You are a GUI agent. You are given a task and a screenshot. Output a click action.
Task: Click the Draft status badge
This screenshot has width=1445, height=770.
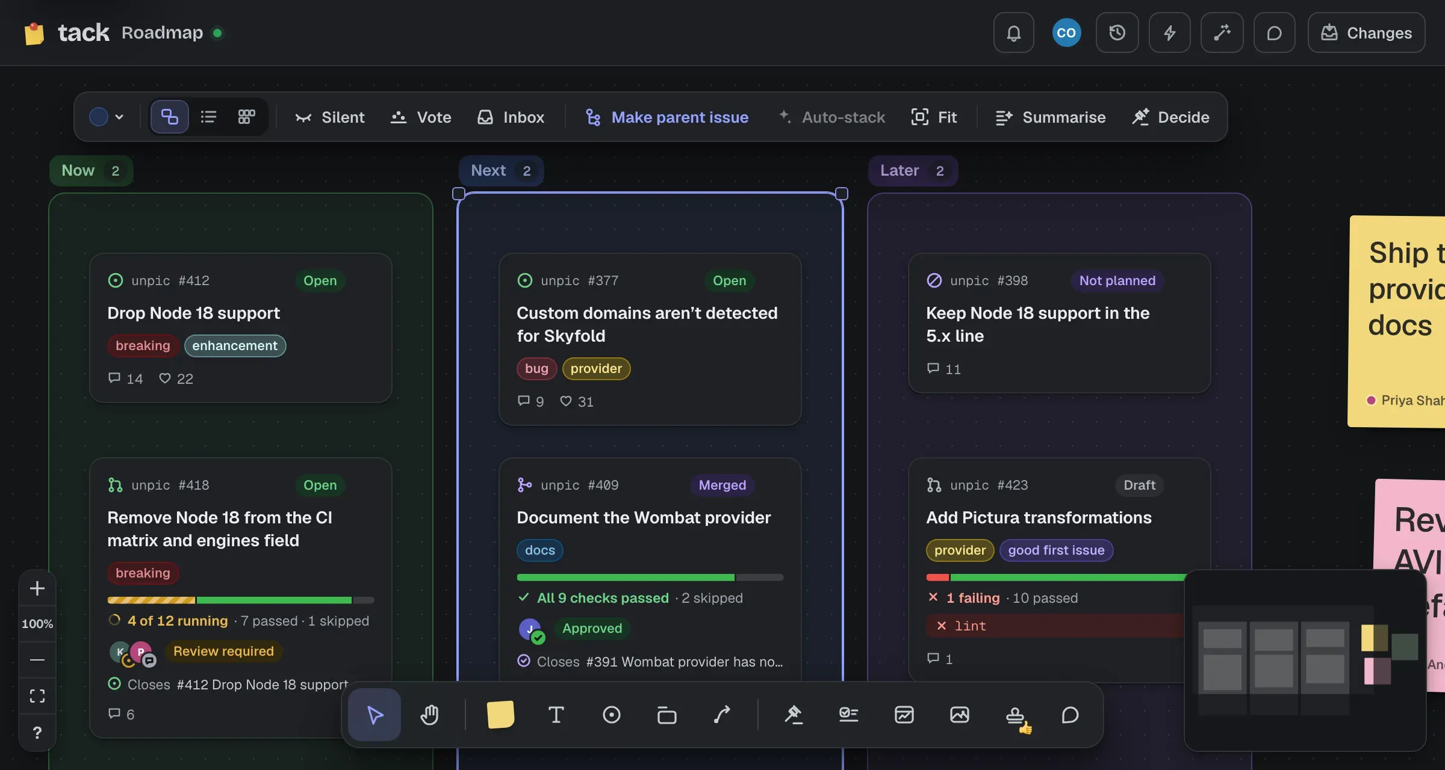[x=1139, y=485]
